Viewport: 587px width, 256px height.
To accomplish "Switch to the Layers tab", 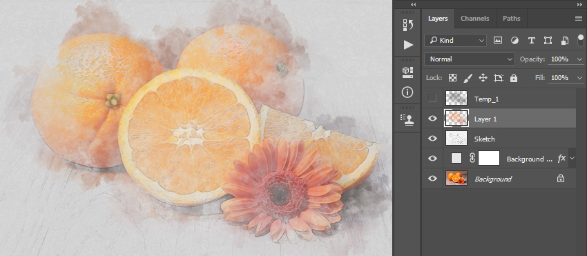I will tap(438, 19).
